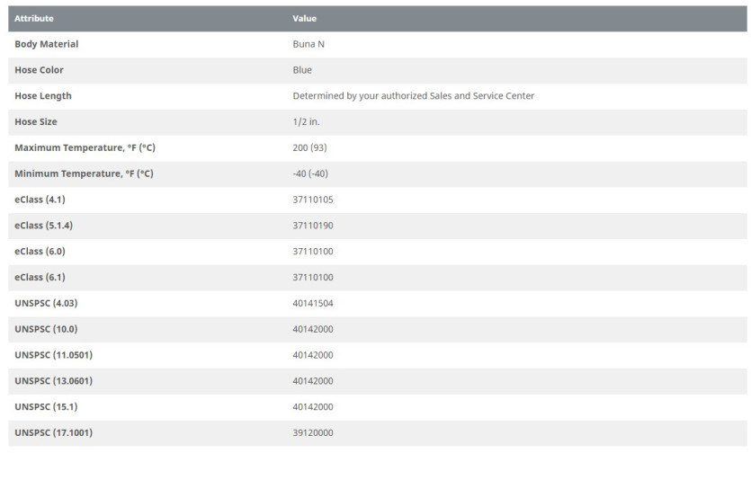Click the eClass (5.1.4) value 37110190
Screen dimensions: 751x480
(x=313, y=226)
